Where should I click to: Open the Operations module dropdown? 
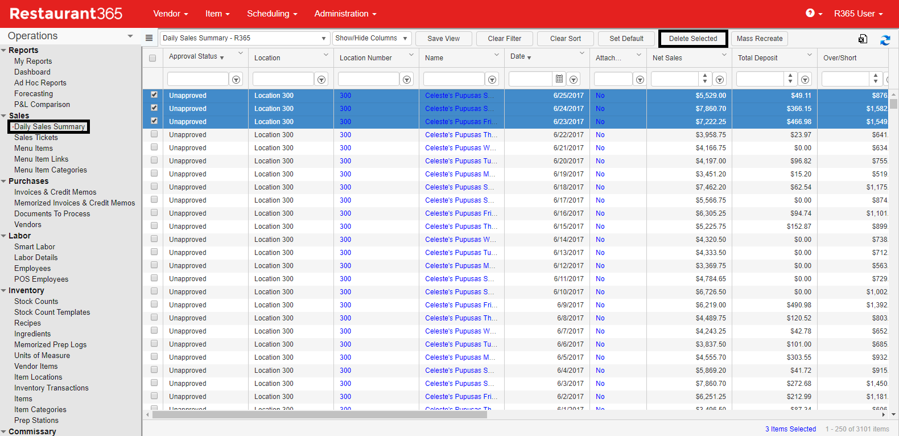tap(71, 36)
